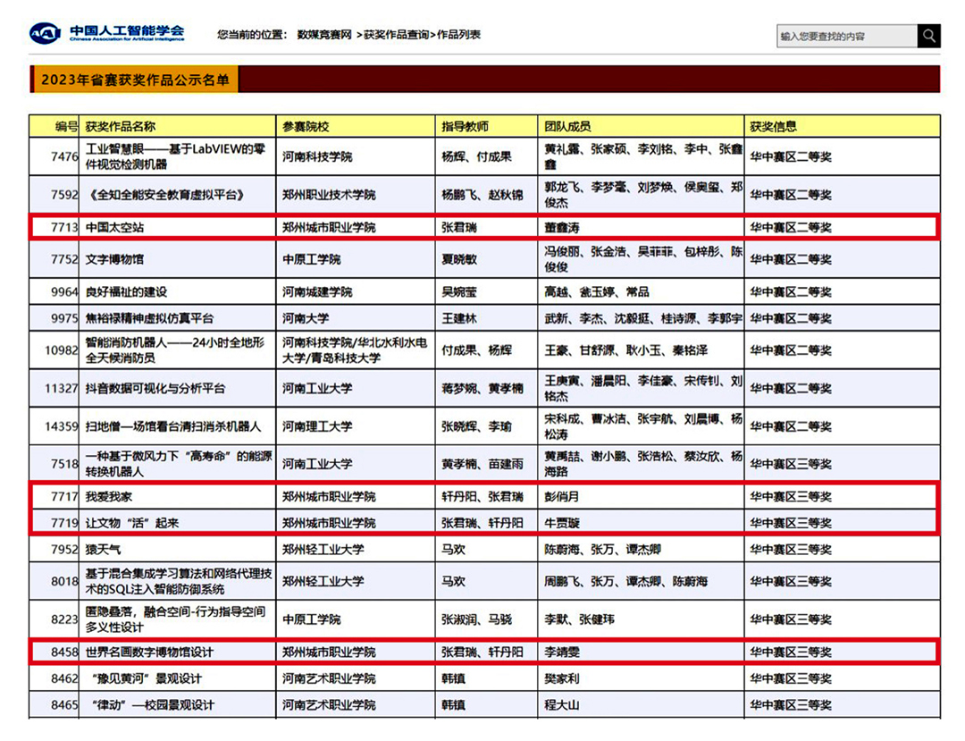Click the search magnifier icon
This screenshot has width=965, height=741.
click(929, 36)
